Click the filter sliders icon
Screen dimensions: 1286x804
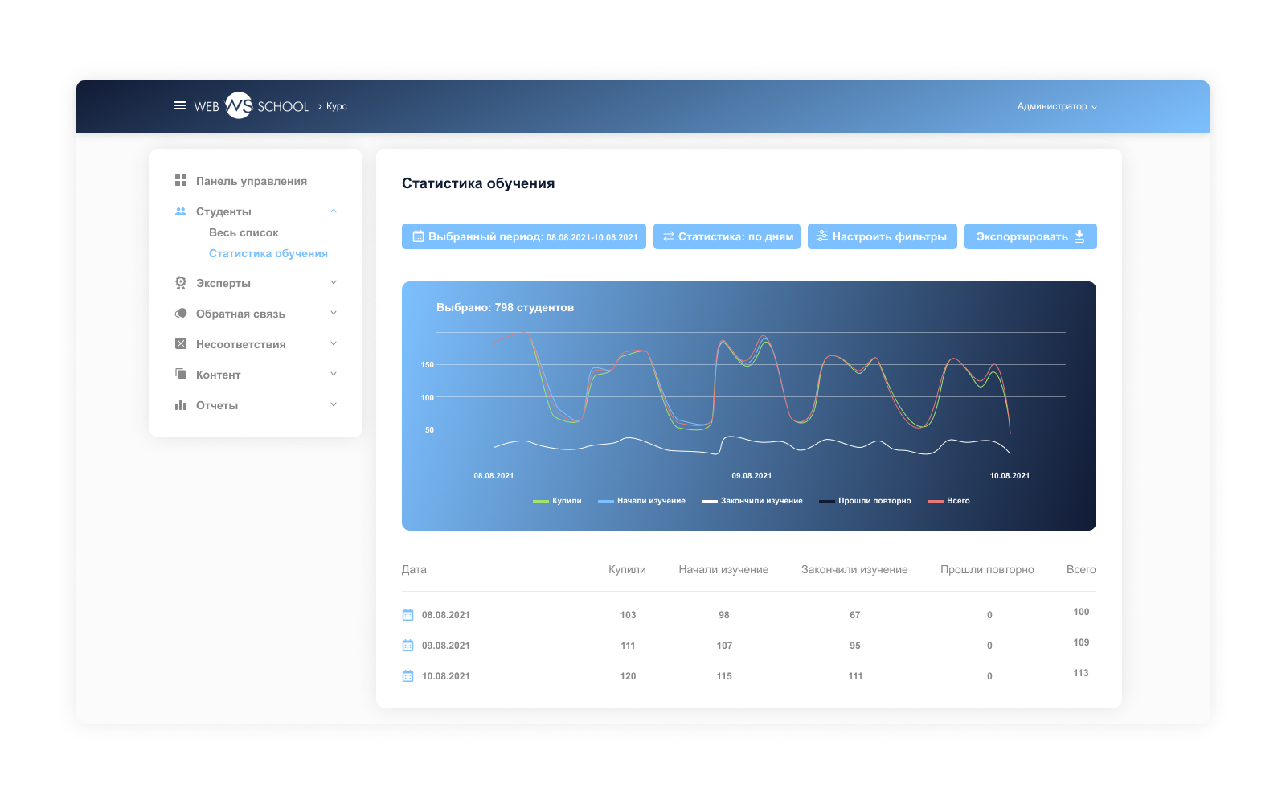pos(821,236)
